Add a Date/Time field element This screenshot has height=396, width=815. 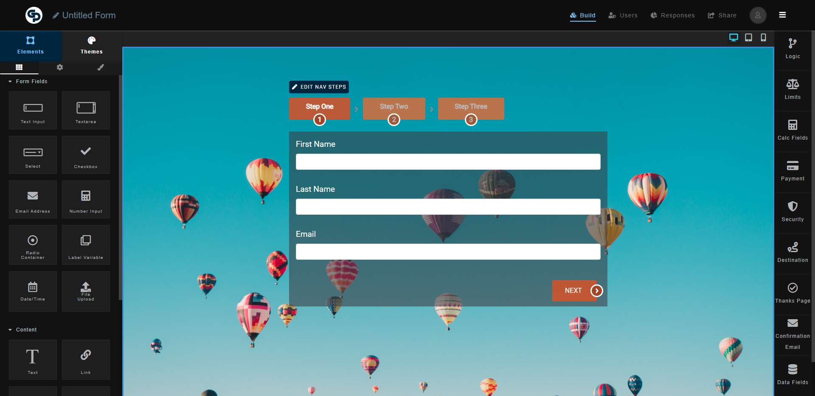point(33,292)
